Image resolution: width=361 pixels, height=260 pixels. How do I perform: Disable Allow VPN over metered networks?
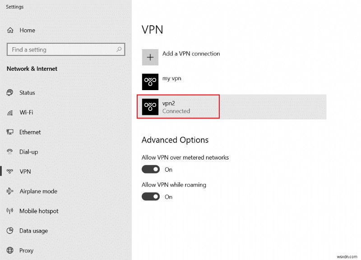click(151, 169)
